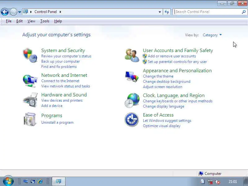
Task: Open the View menu
Action: (x=31, y=21)
